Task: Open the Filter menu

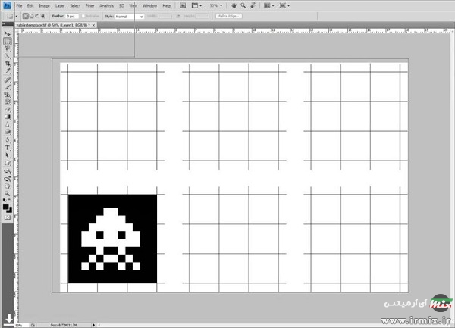Action: [89, 5]
